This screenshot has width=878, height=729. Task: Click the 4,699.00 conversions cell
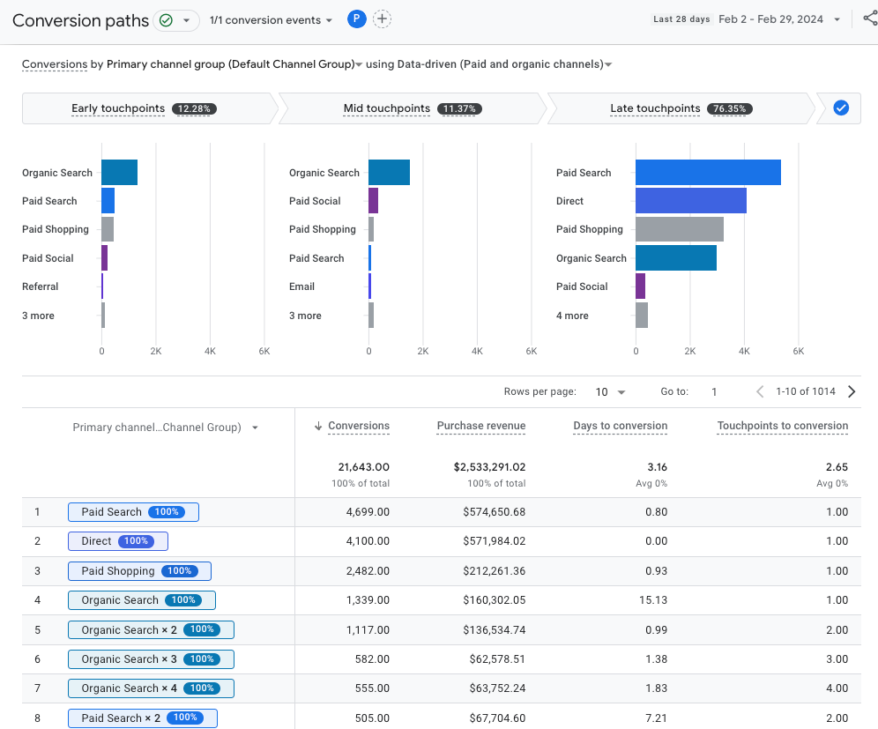pos(368,512)
